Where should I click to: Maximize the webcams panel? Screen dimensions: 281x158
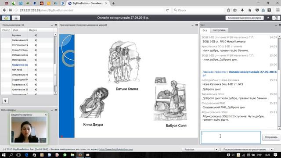tap(56, 110)
